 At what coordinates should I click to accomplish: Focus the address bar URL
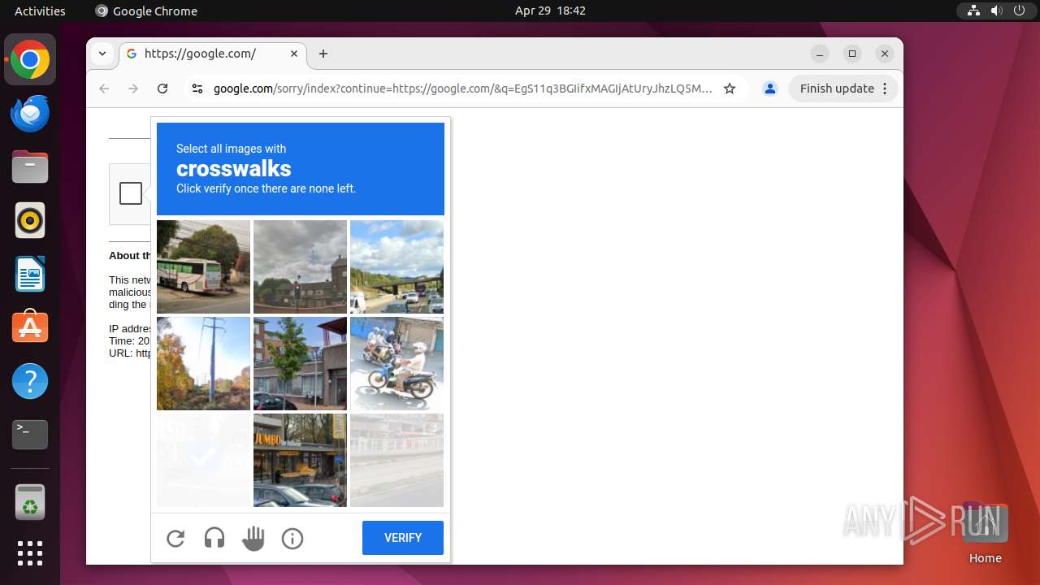pyautogui.click(x=462, y=89)
